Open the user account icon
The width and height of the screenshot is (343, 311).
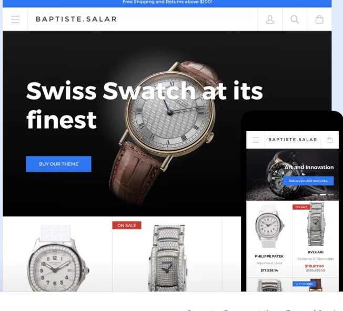pos(270,20)
